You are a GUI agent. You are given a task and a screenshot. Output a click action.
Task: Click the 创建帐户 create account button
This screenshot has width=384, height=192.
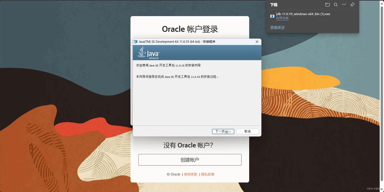[x=190, y=160]
